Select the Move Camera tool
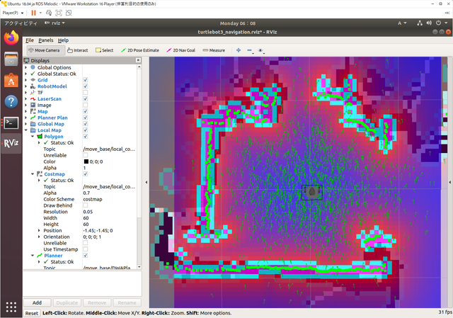453x318 pixels. pyautogui.click(x=44, y=50)
